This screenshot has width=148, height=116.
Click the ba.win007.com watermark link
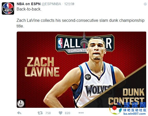coord(135,114)
